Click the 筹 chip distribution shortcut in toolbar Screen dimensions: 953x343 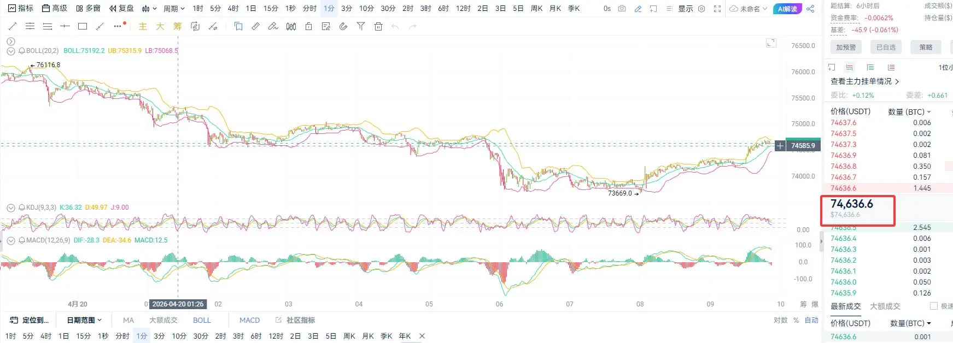pos(178,26)
